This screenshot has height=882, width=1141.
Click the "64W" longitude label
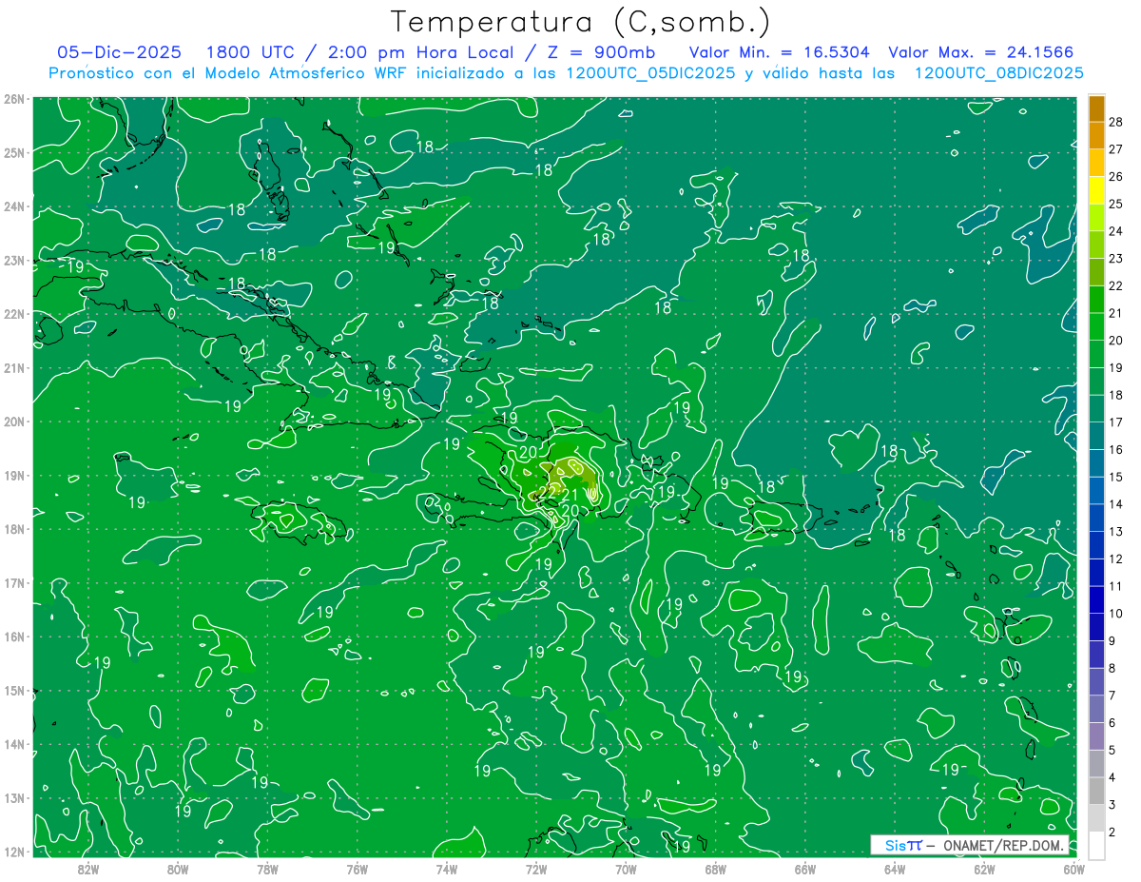tap(895, 870)
